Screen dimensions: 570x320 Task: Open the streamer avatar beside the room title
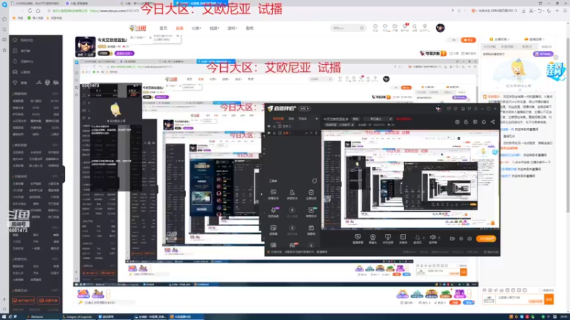85,46
